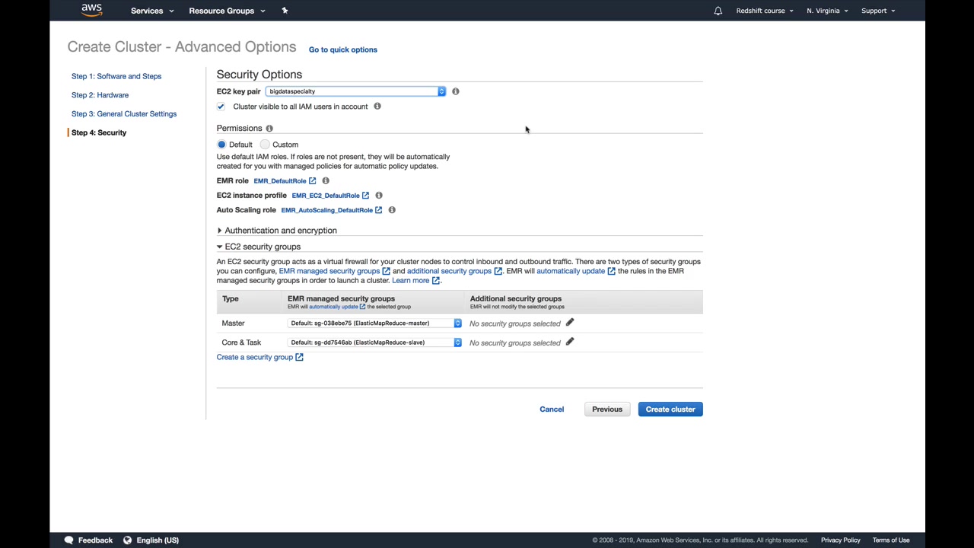The width and height of the screenshot is (974, 548).
Task: Click the Previous button
Action: point(607,409)
